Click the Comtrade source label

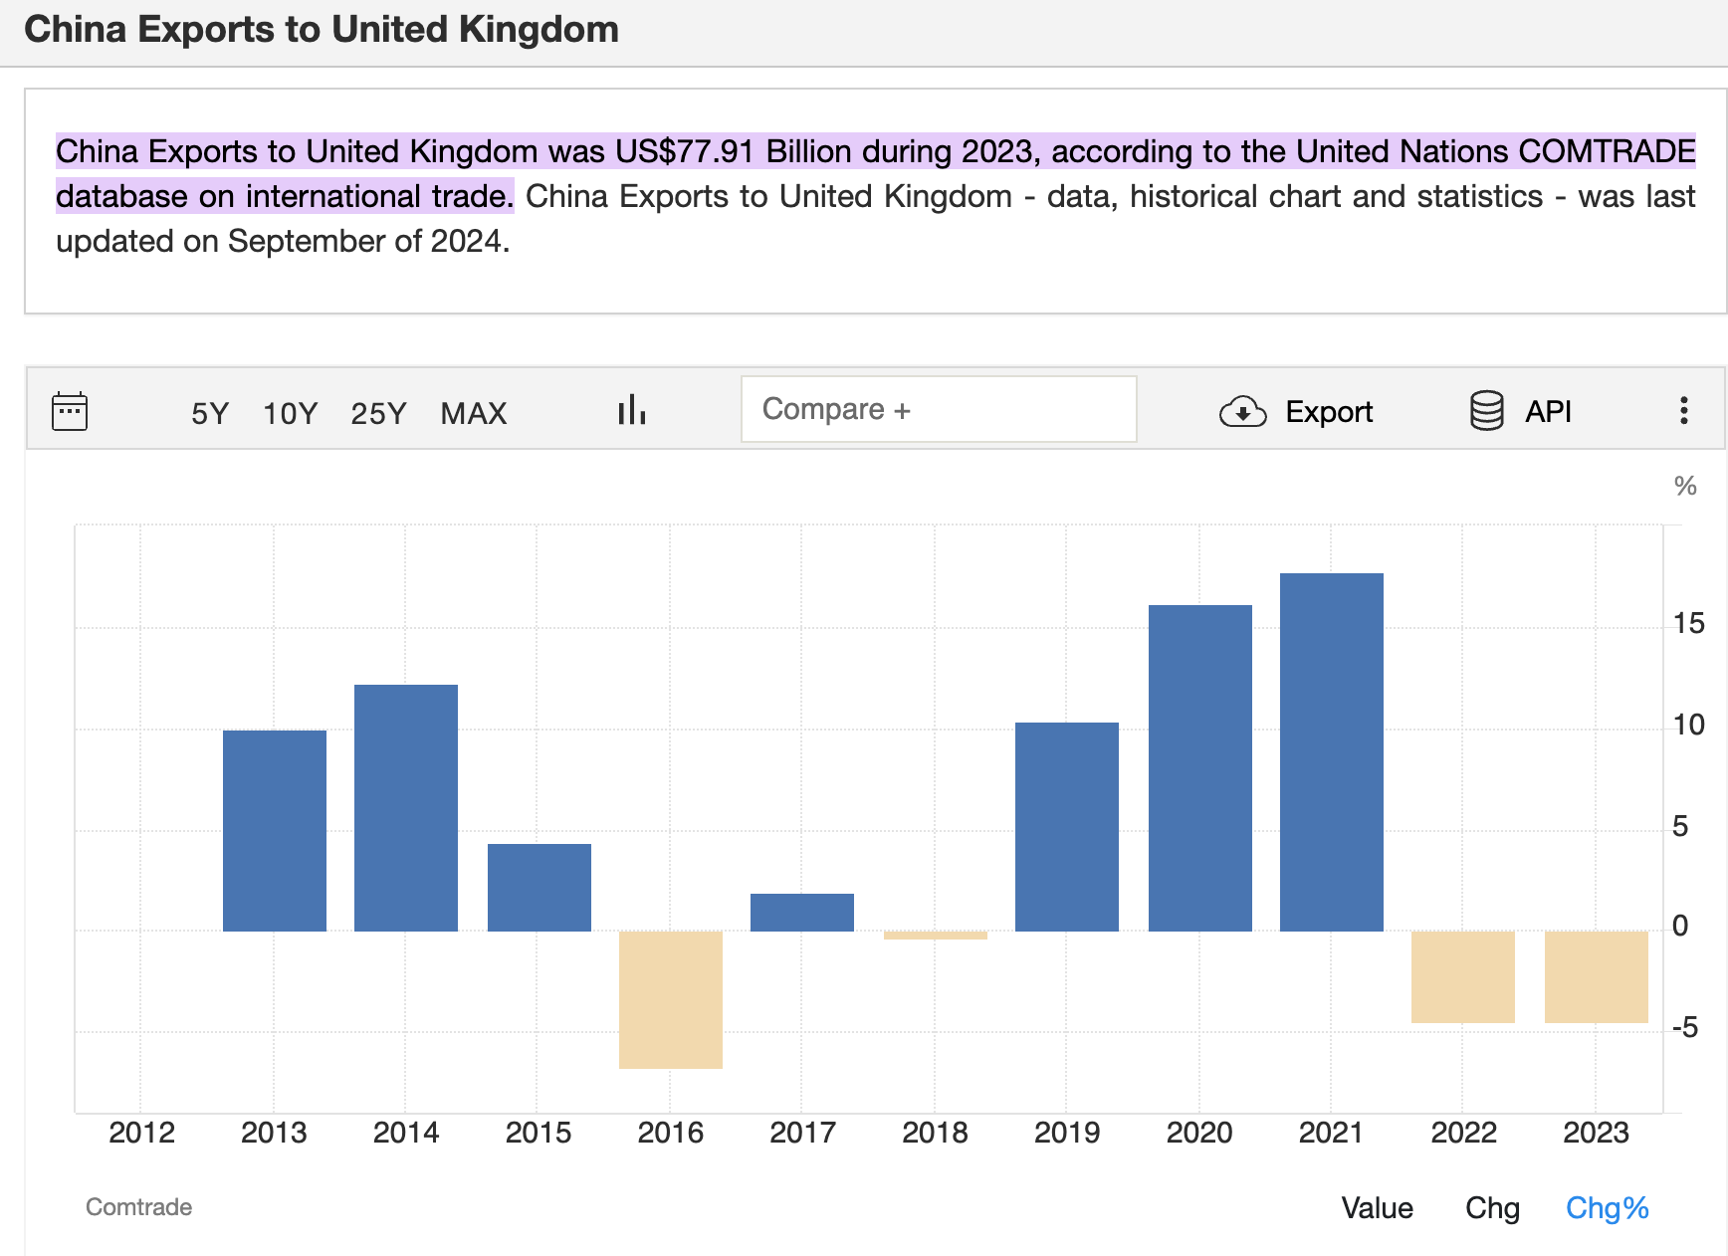pyautogui.click(x=138, y=1207)
